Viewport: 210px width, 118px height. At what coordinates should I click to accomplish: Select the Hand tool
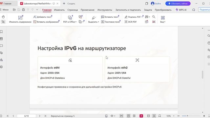[x=3, y=17]
